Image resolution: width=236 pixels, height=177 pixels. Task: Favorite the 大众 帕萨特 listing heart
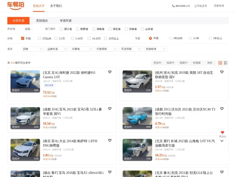point(110,140)
